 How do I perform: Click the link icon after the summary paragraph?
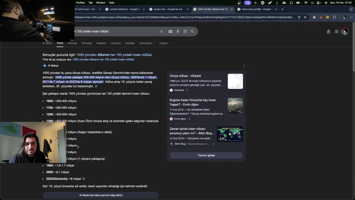tap(96, 86)
